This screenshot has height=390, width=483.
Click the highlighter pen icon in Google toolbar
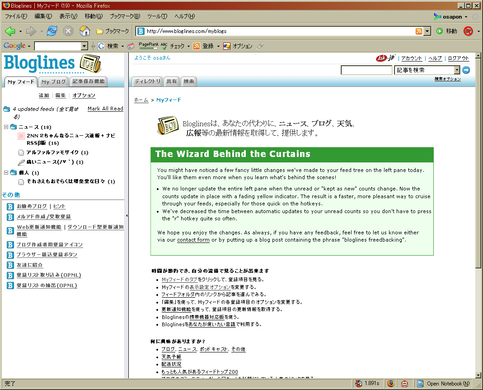point(260,46)
